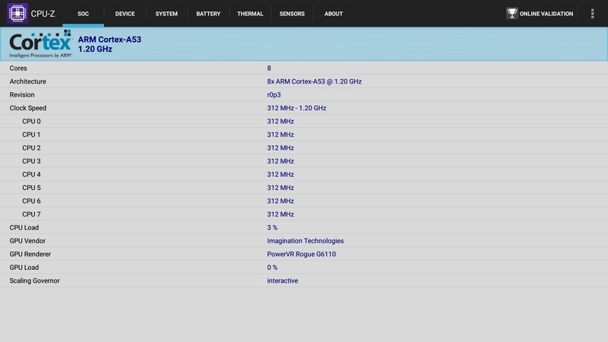
Task: Click the 1.20 GHz header subtitle
Action: tap(95, 49)
